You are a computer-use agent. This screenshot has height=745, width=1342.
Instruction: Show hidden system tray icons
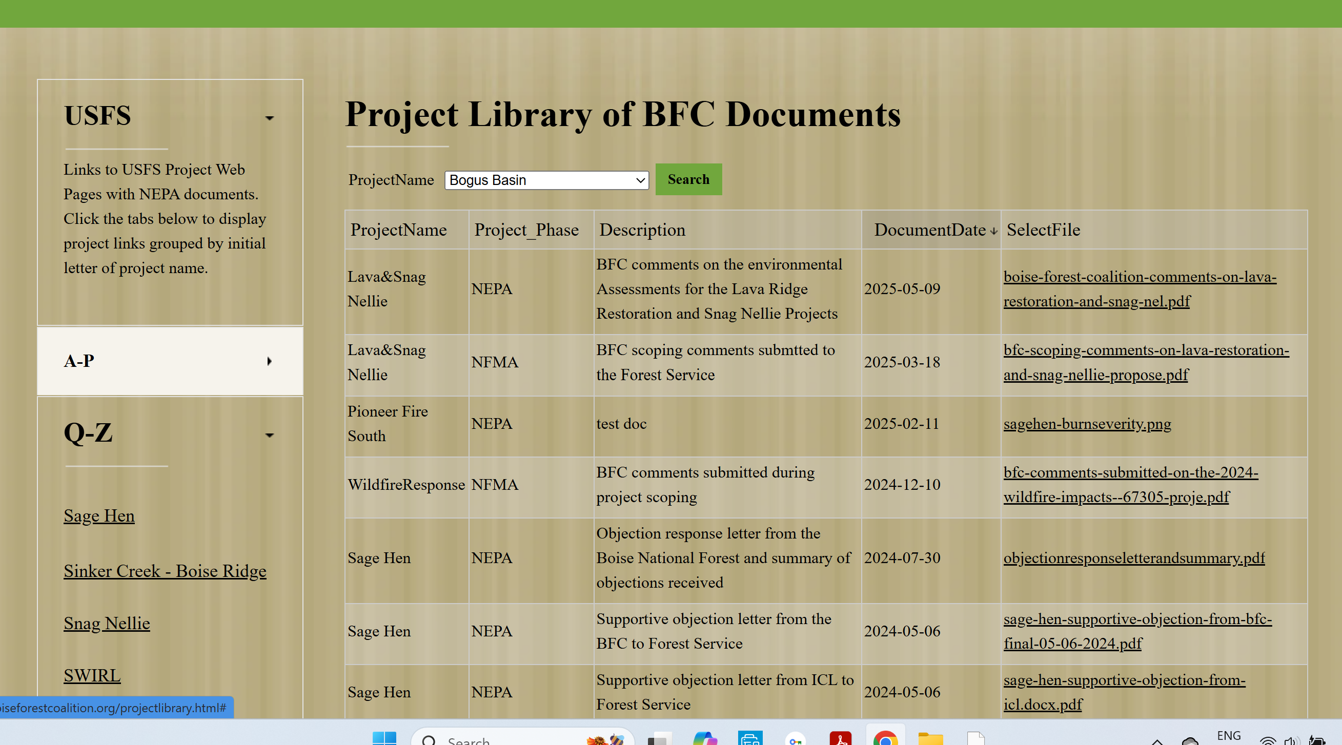pyautogui.click(x=1157, y=741)
